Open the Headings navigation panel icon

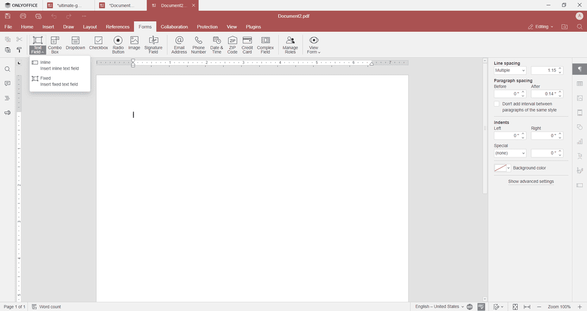click(x=7, y=98)
